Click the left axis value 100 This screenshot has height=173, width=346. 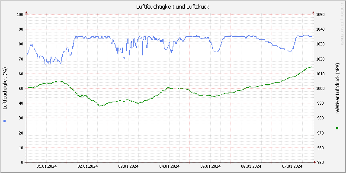[20, 15]
